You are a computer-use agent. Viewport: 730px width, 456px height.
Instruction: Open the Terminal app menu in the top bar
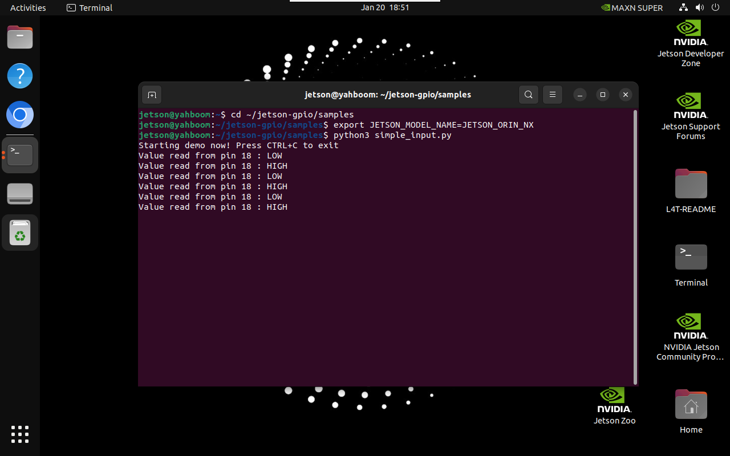pos(90,8)
